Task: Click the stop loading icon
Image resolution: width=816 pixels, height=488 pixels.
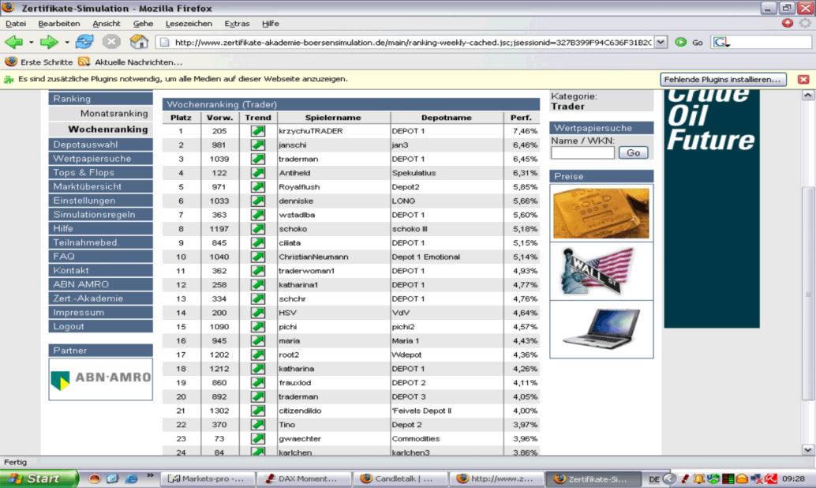Action: 112,42
